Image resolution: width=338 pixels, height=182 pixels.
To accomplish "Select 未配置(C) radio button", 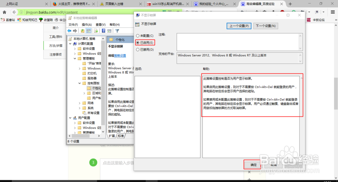I will pyautogui.click(x=145, y=36).
